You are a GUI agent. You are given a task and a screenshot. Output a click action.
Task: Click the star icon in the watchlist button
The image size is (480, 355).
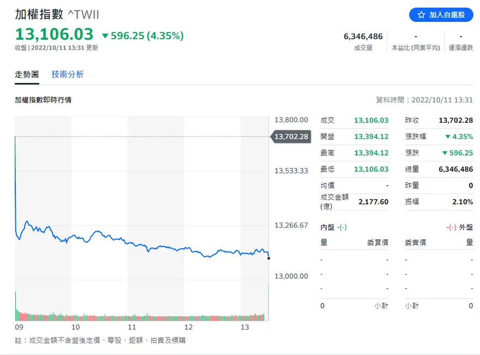tap(421, 15)
